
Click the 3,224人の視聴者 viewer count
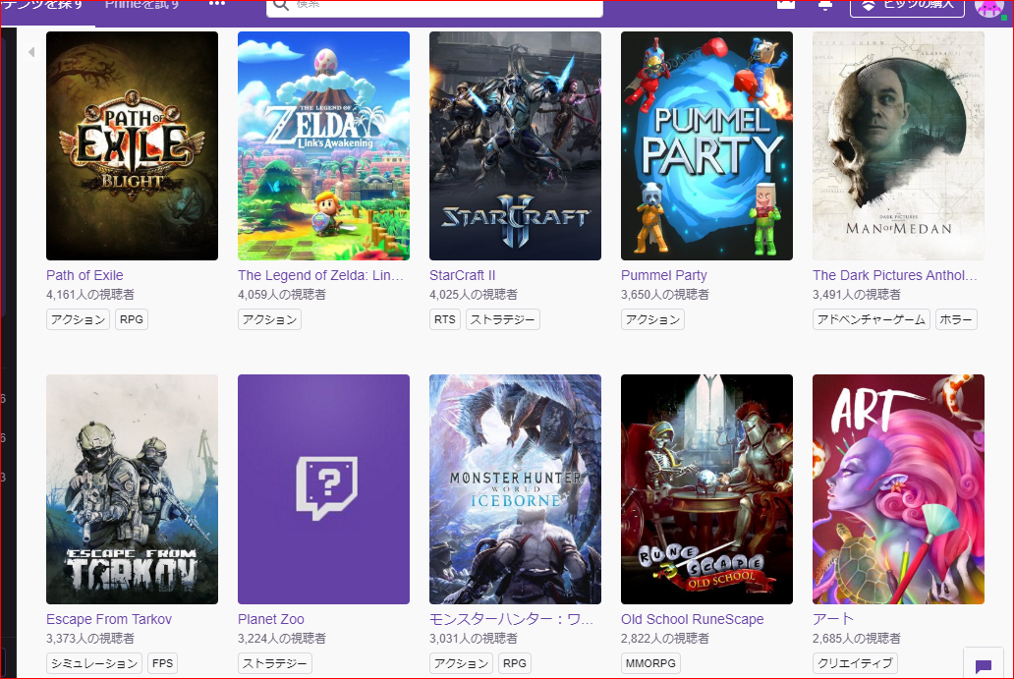click(282, 639)
